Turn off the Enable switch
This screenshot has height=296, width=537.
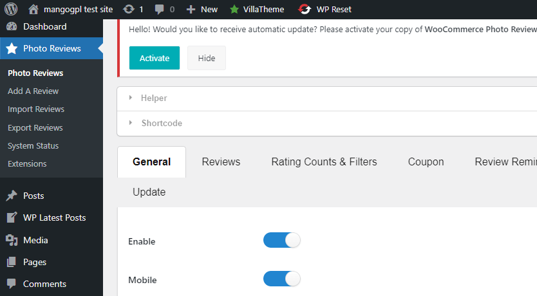[282, 240]
